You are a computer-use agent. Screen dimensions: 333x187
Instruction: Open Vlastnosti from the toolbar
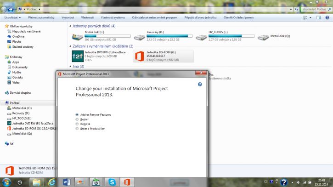pyautogui.click(x=87, y=17)
